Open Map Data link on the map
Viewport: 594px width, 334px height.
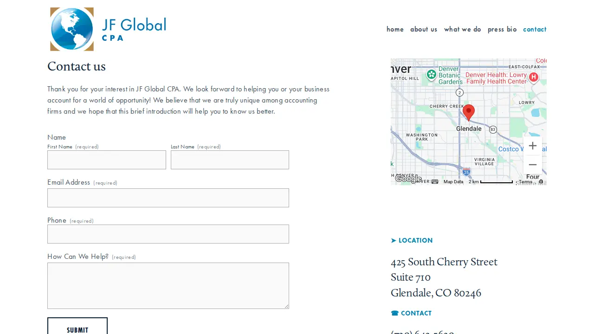[x=453, y=182]
